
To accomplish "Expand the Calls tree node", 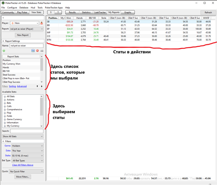I will [x=5, y=106].
